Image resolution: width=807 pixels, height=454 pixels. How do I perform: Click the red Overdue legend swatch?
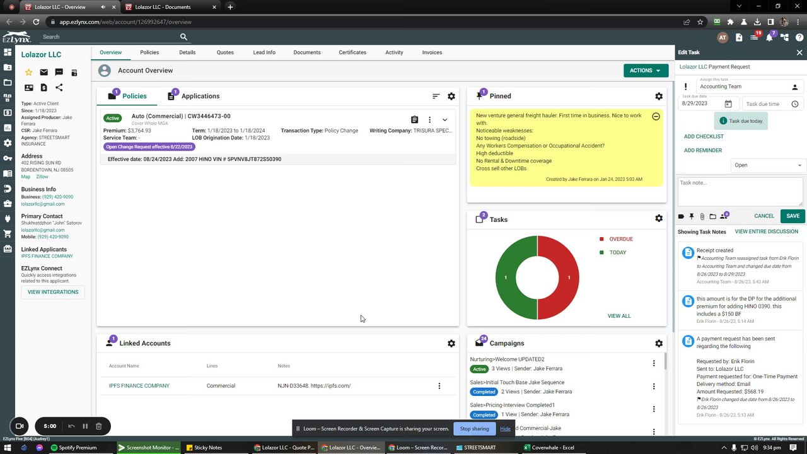click(x=601, y=240)
